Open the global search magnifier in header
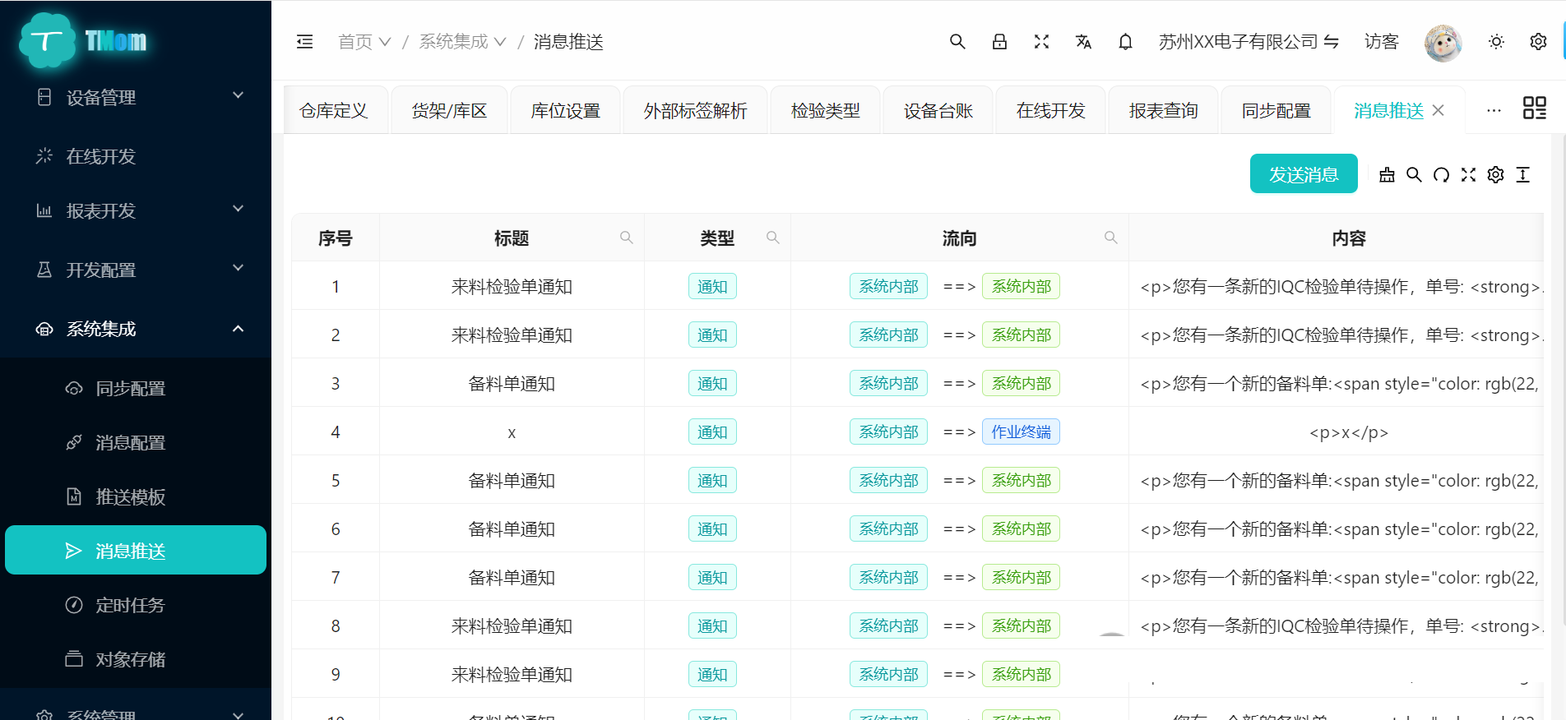The height and width of the screenshot is (720, 1566). 957,42
